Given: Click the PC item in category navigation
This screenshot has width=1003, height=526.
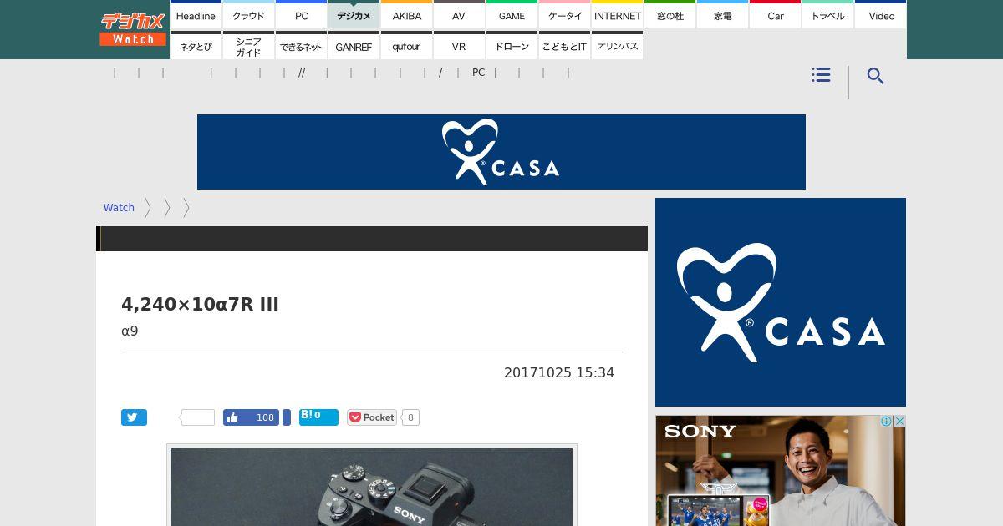Looking at the screenshot, I should tap(478, 73).
